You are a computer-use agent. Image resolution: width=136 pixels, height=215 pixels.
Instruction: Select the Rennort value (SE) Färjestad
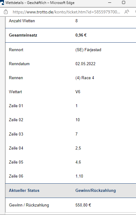point(88,50)
